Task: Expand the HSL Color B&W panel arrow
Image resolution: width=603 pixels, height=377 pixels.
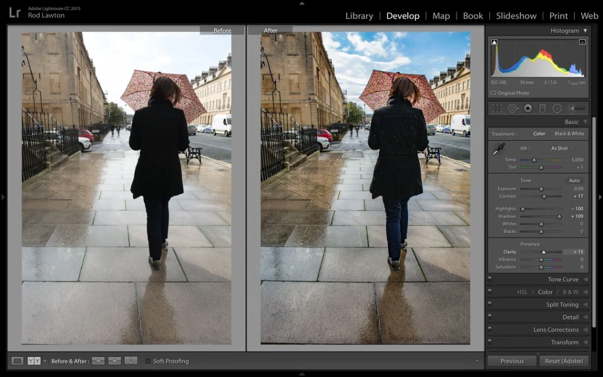Action: 586,292
